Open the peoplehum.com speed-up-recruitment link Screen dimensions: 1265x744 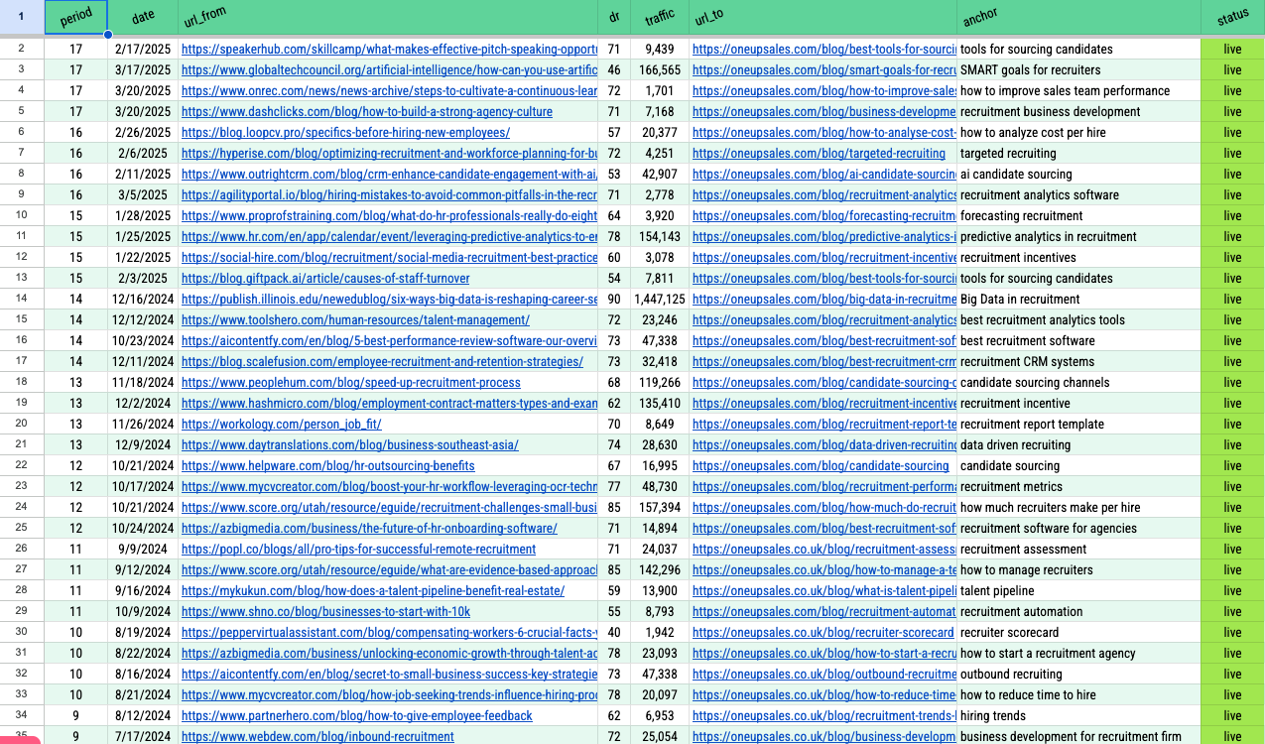(351, 382)
